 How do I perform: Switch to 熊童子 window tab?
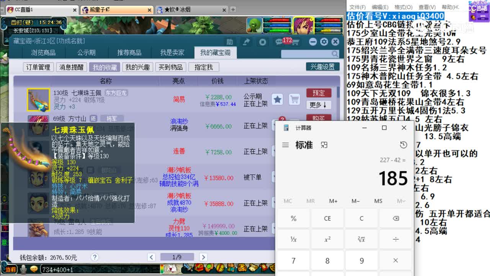coord(117,10)
